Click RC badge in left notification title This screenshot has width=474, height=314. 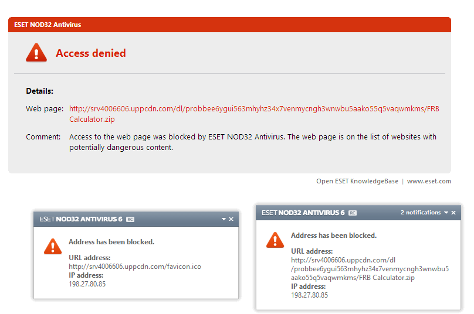pyautogui.click(x=130, y=219)
